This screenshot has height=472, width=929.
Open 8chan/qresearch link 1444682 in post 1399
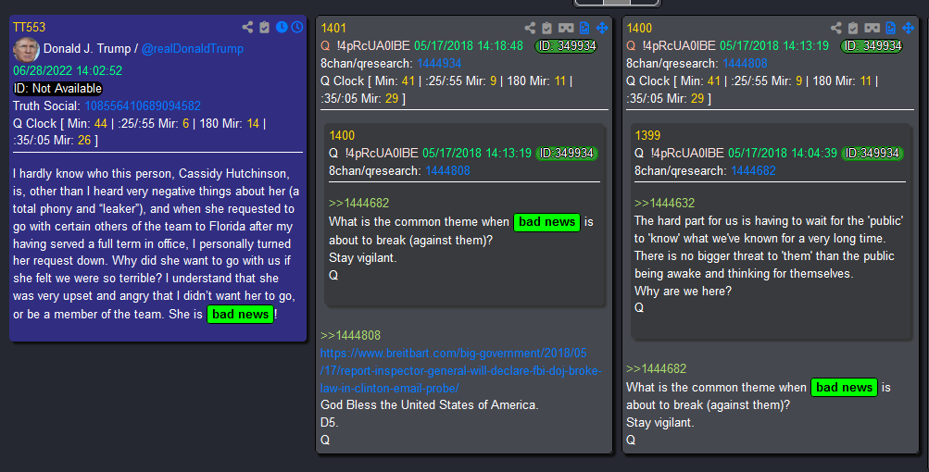[x=753, y=170]
